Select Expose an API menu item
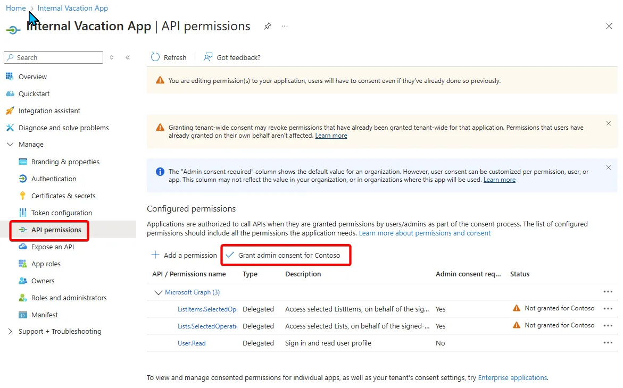This screenshot has height=388, width=623. [53, 247]
